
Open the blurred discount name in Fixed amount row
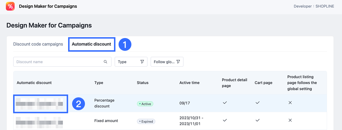tap(39, 121)
